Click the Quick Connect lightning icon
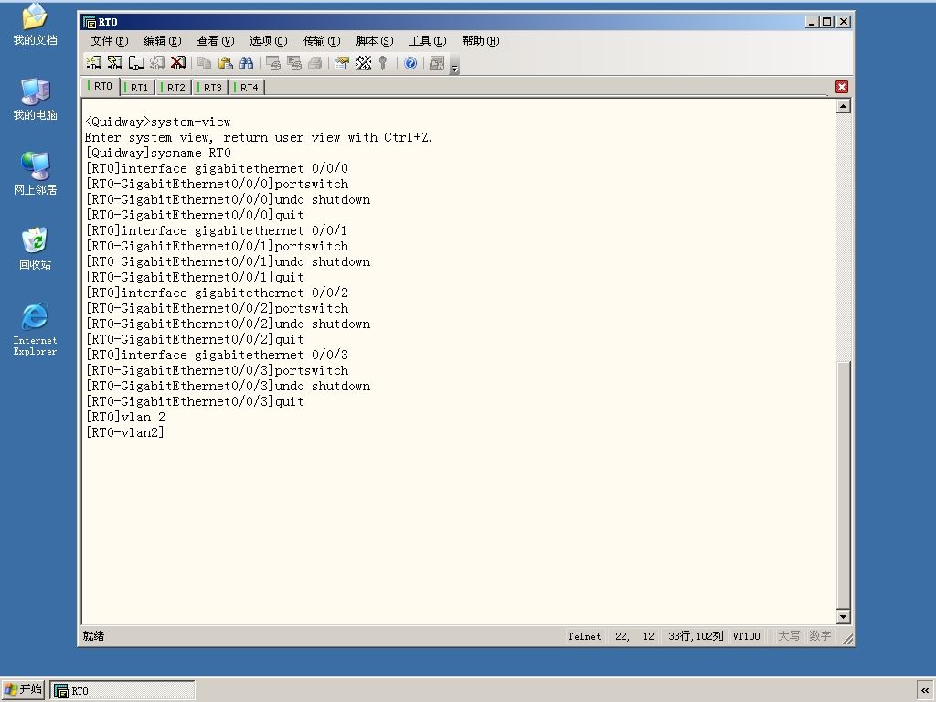Image resolution: width=936 pixels, height=702 pixels. pos(114,63)
